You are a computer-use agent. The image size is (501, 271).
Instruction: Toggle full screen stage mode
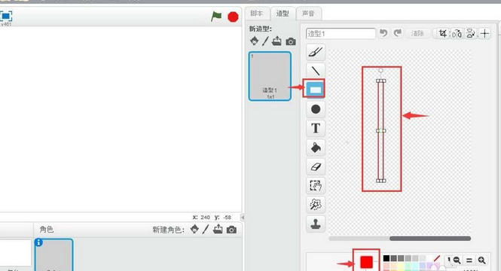point(6,16)
